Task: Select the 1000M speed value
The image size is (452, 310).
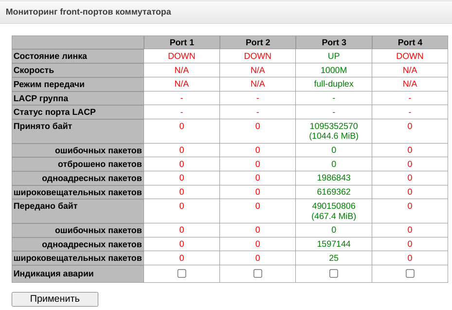Action: [334, 70]
